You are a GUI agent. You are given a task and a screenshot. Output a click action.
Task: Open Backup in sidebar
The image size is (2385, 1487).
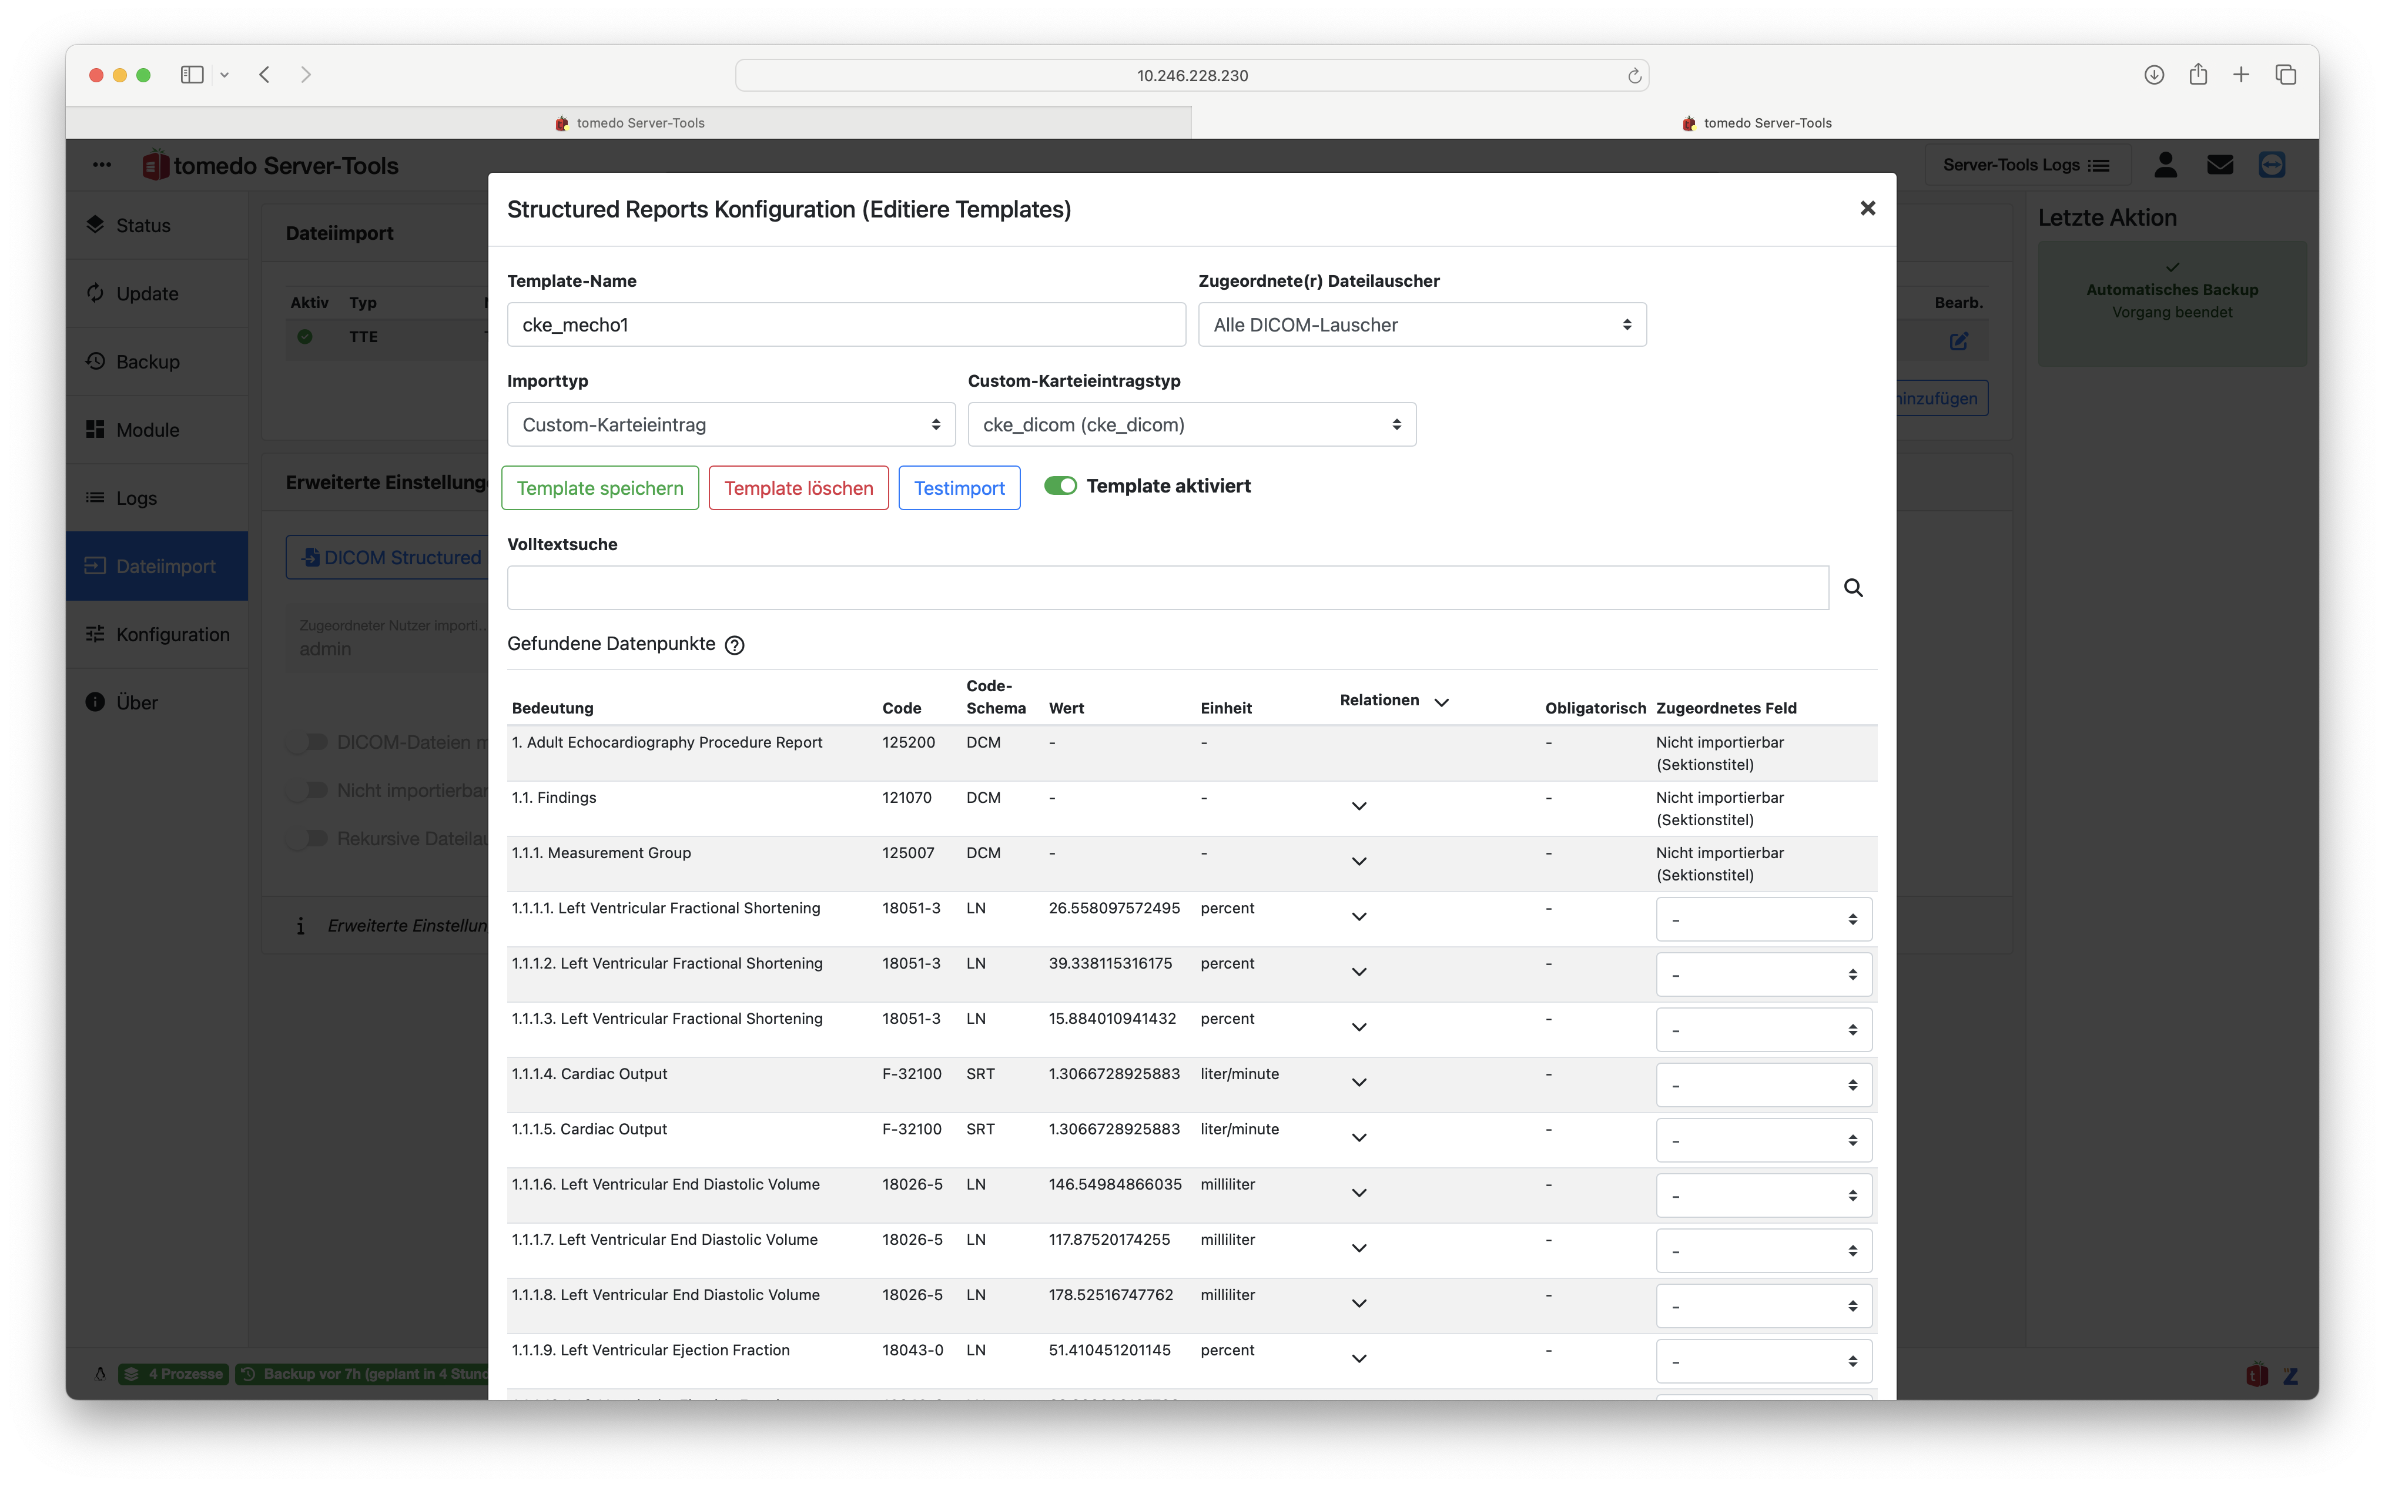(x=156, y=362)
